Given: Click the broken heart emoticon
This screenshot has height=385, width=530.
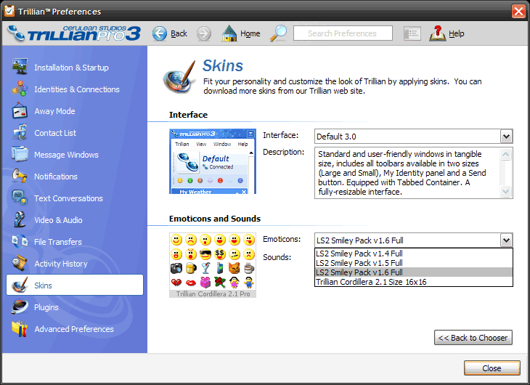Looking at the screenshot, I should (176, 282).
